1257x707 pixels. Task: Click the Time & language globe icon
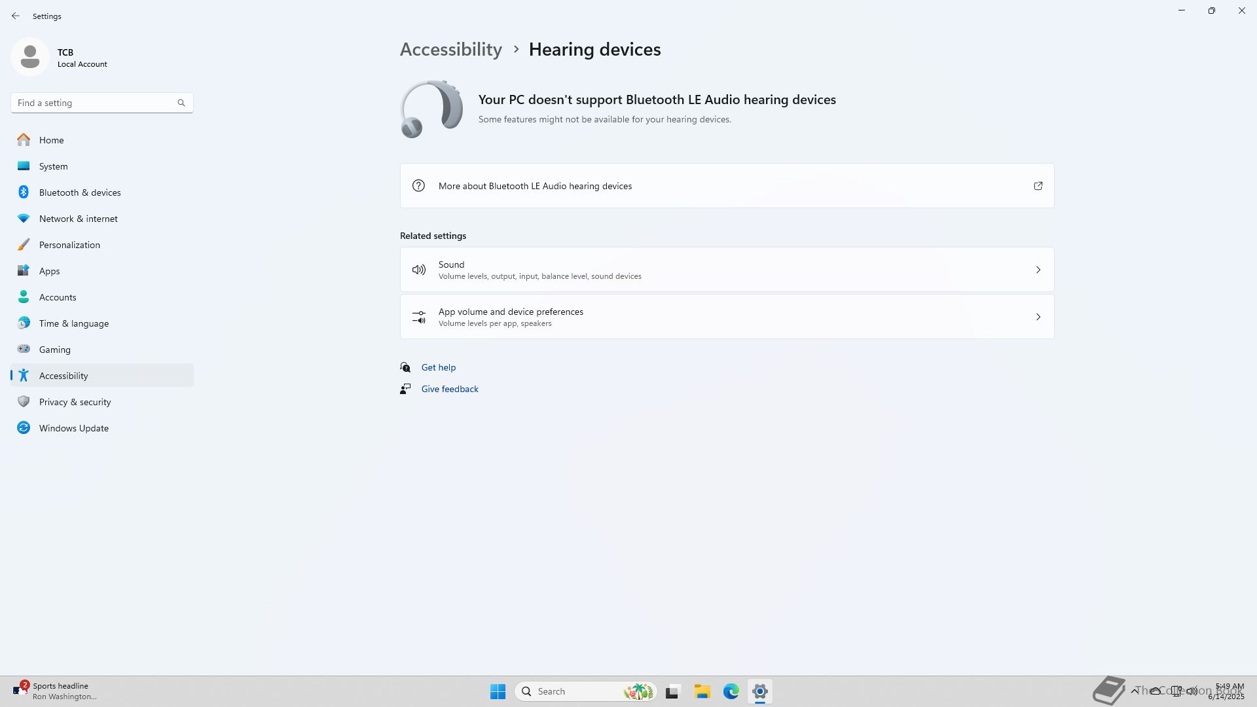pyautogui.click(x=24, y=323)
